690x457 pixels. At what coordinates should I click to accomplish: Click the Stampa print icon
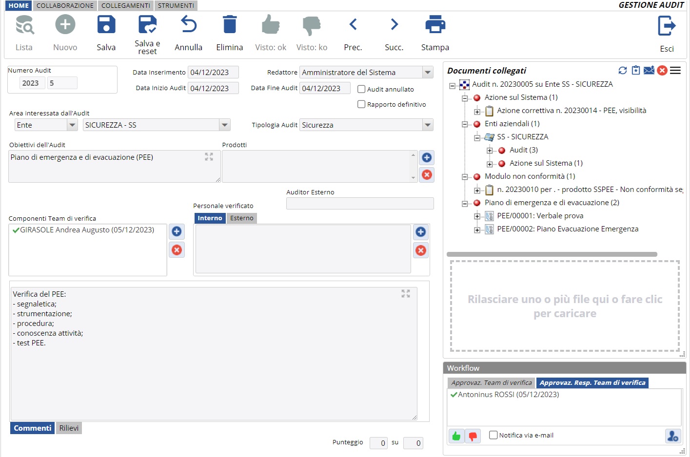tap(435, 25)
